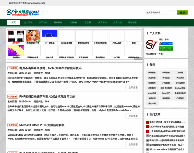
Task: Open the 留言咨询 nav item
Action: (x=103, y=22)
